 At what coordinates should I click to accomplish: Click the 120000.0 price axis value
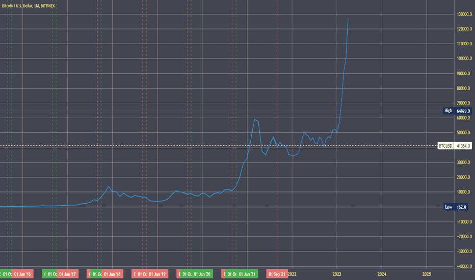464,29
